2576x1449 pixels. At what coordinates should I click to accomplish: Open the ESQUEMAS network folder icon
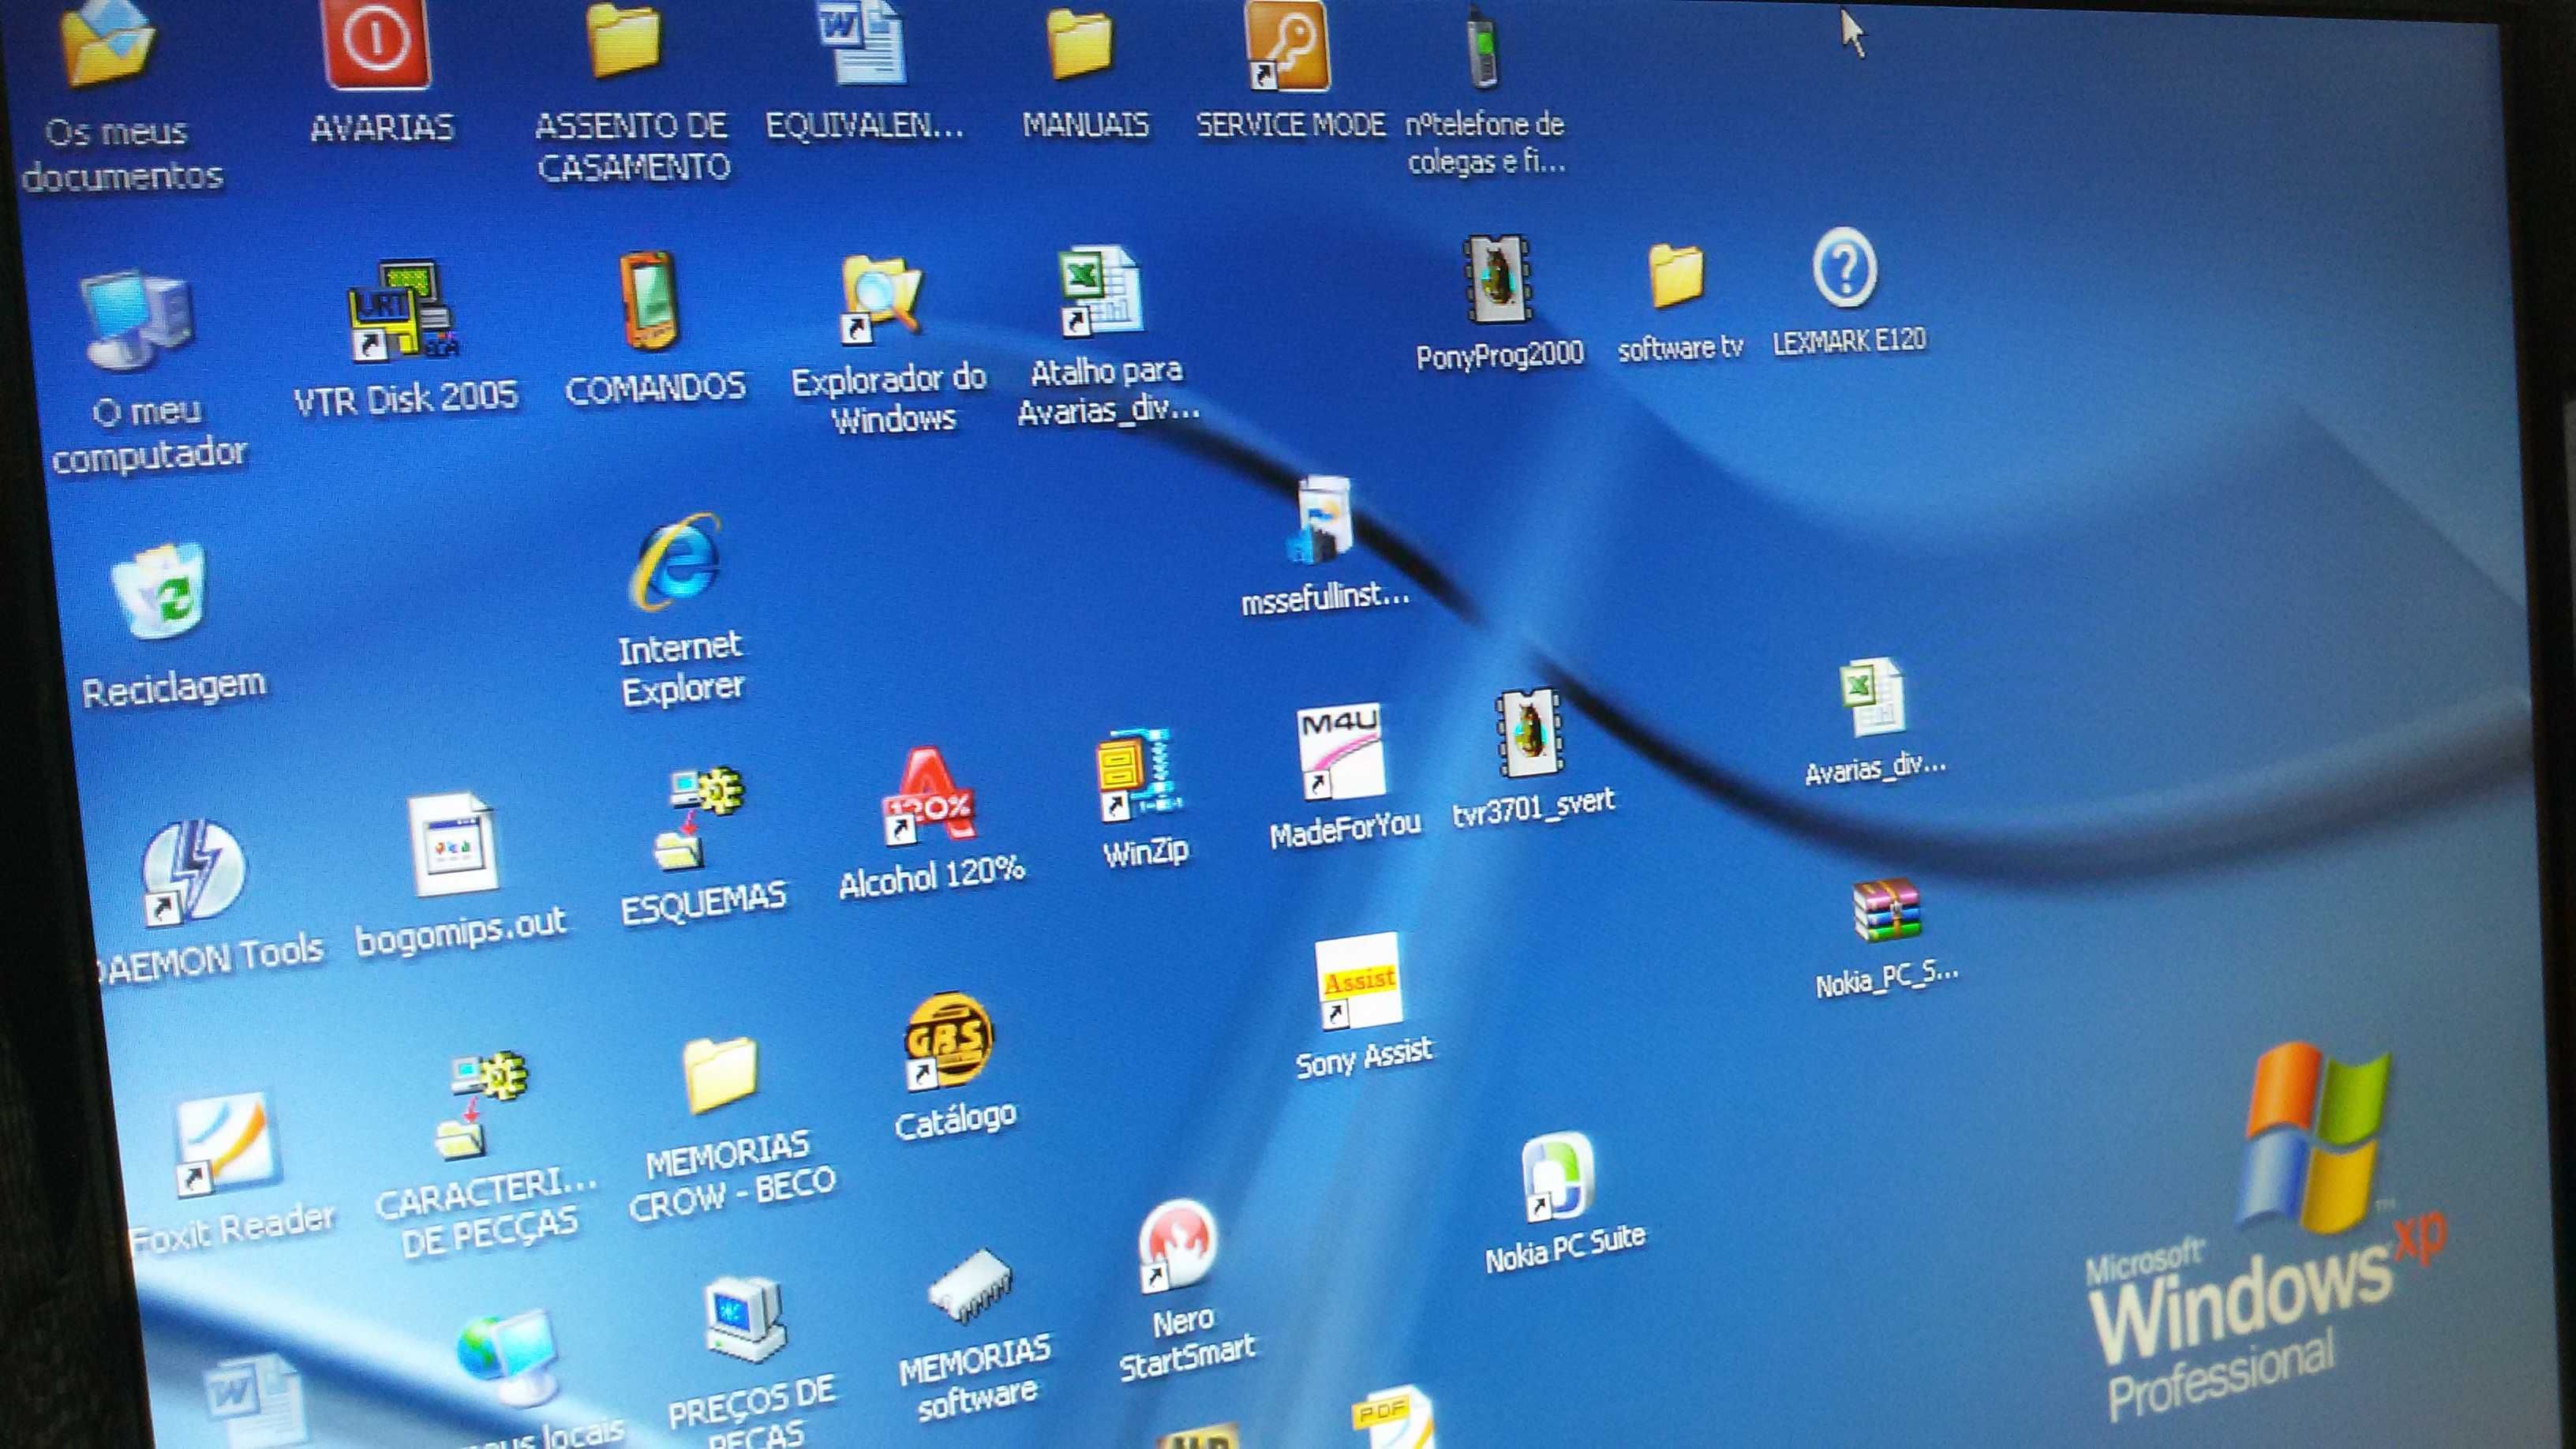click(x=700, y=818)
